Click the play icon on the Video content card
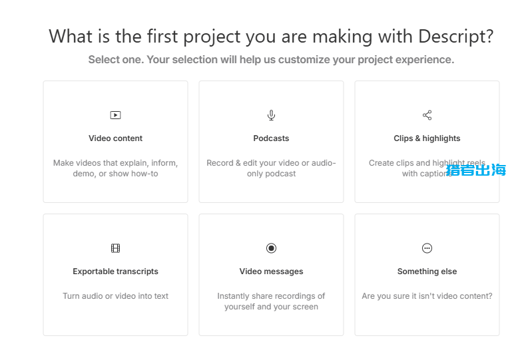The height and width of the screenshot is (352, 526). pos(115,115)
